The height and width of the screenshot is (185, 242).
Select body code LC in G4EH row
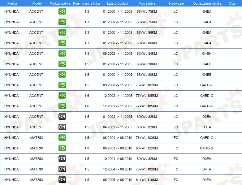click(176, 54)
